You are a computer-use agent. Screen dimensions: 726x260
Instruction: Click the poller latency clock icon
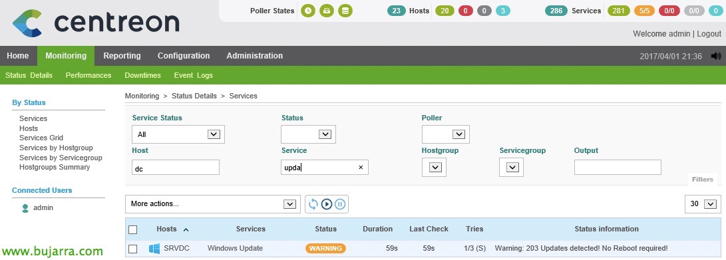point(308,10)
